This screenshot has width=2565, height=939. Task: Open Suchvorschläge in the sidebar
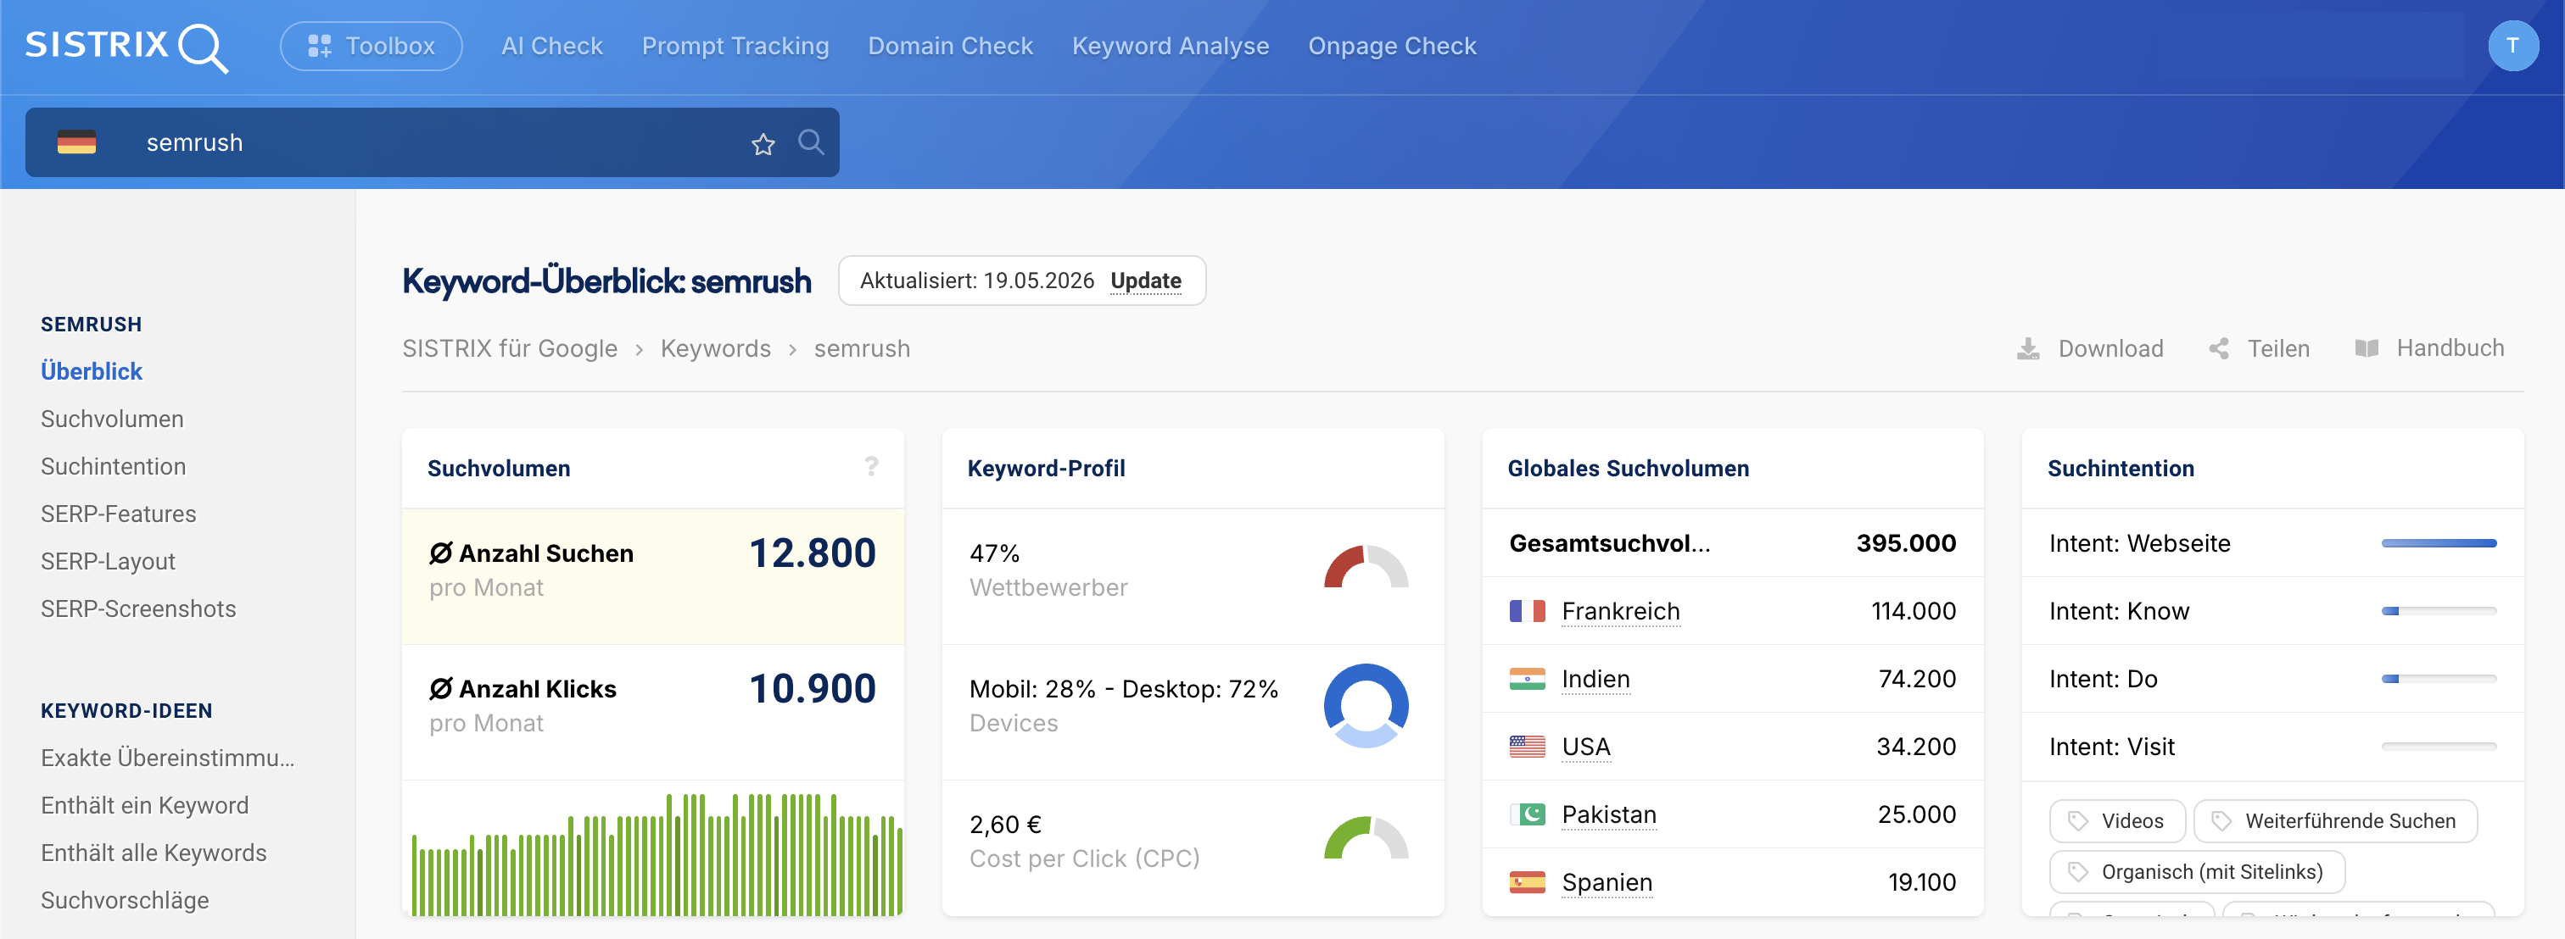point(125,900)
